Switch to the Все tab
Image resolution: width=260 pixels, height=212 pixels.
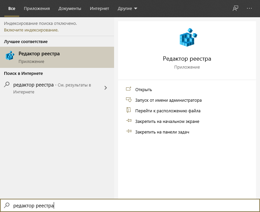pos(12,9)
